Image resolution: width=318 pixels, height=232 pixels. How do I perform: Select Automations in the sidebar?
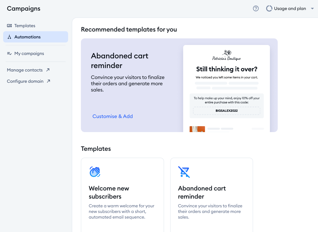point(27,37)
